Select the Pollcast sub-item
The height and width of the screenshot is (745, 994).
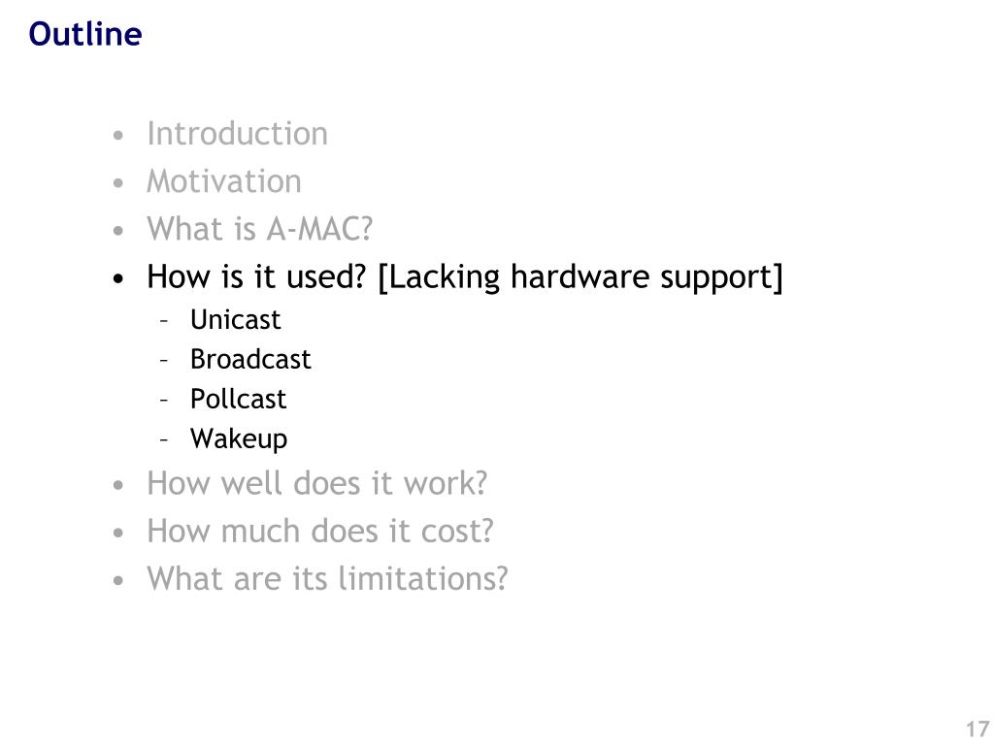pyautogui.click(x=239, y=399)
